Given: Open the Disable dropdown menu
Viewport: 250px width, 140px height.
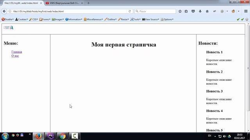Looking at the screenshot, I should point(7,19).
